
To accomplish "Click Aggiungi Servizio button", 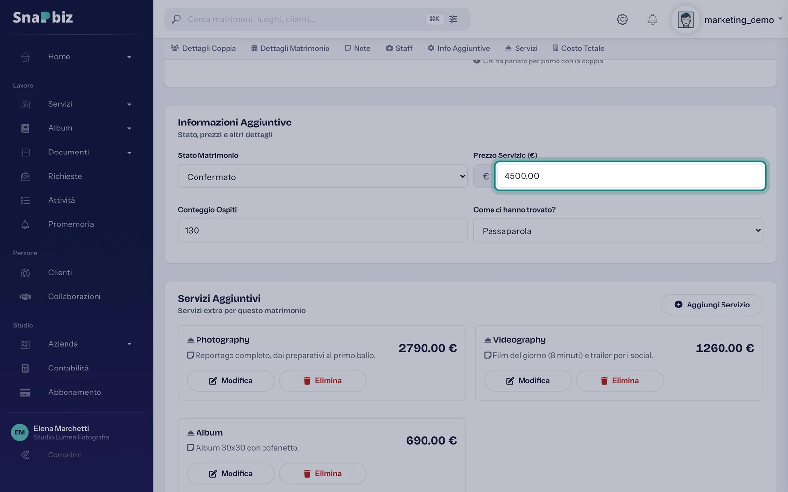I will click(x=712, y=305).
